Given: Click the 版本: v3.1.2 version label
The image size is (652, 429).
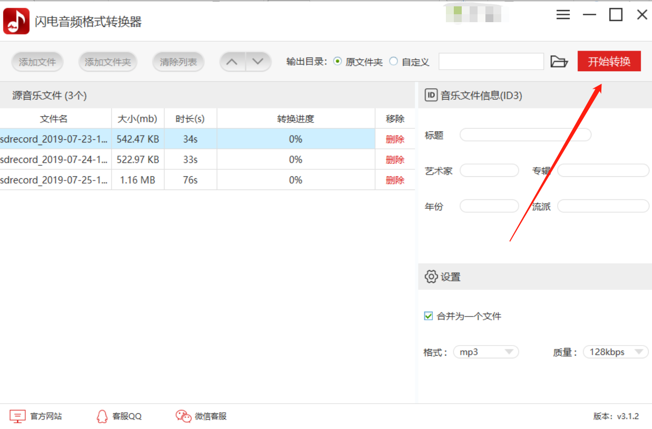Looking at the screenshot, I should (616, 416).
